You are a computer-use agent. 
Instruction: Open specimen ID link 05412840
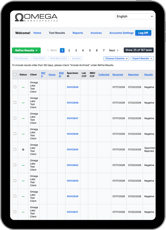(73, 181)
